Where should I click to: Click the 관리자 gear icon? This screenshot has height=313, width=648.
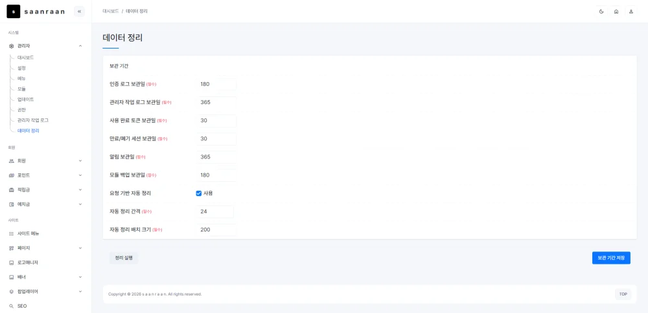pos(12,46)
